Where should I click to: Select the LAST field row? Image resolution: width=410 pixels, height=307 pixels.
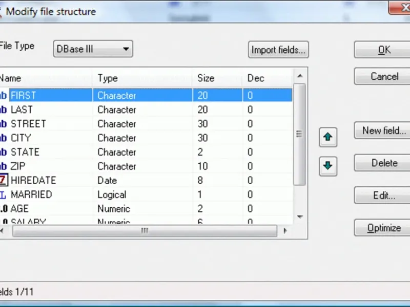[x=146, y=109]
